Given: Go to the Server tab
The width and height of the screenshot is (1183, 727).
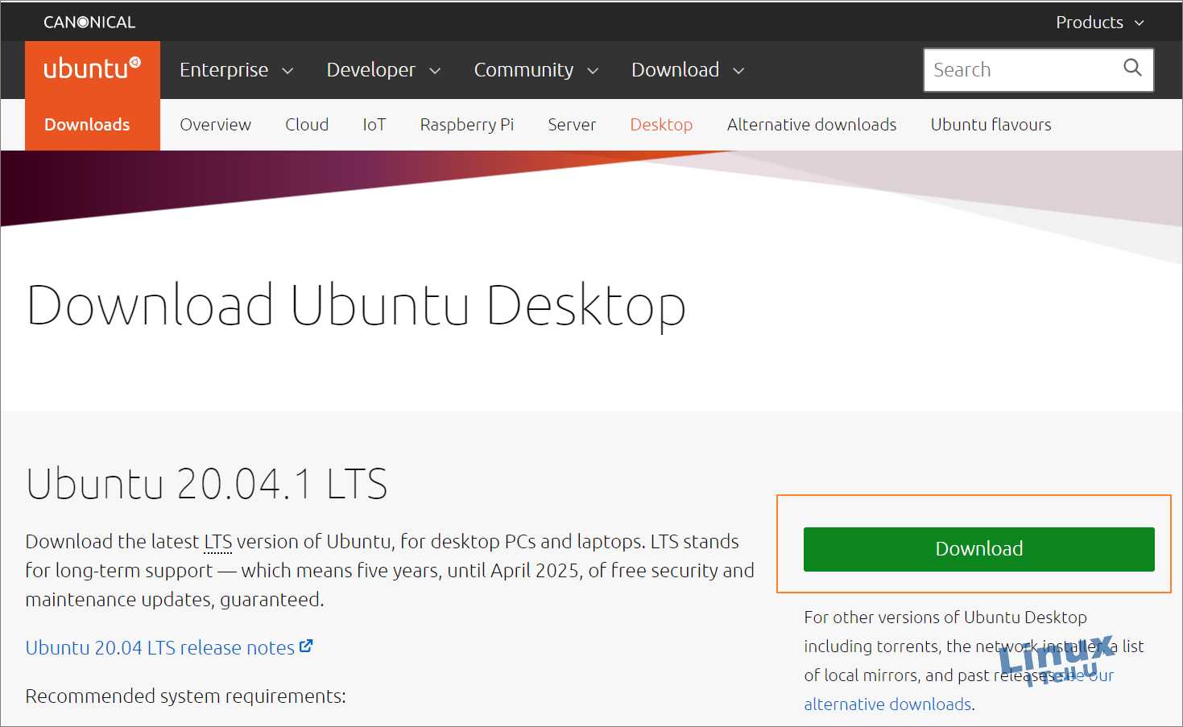Looking at the screenshot, I should click(x=572, y=125).
